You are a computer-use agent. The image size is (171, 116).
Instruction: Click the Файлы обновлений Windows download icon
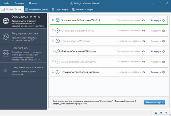coord(58,51)
